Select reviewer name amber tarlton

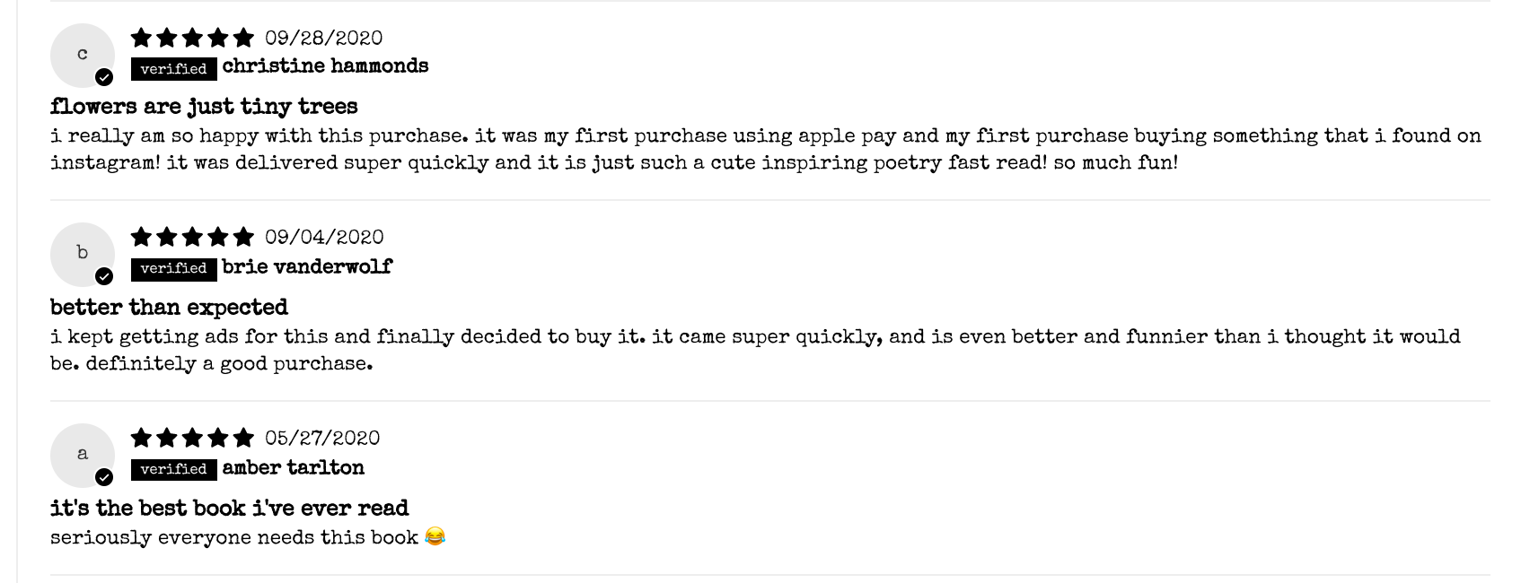tap(294, 467)
